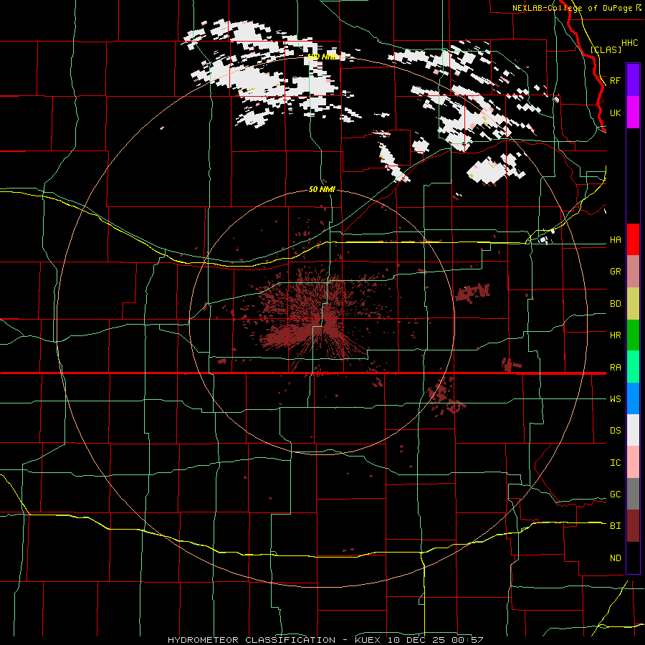Click the HA red color swatch in legend

pos(633,239)
